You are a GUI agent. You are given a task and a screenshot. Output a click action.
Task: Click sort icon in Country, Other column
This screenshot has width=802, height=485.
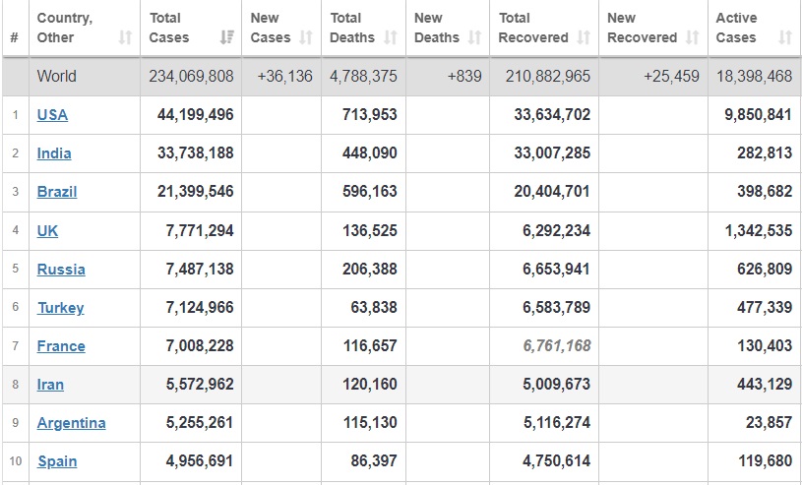[125, 37]
